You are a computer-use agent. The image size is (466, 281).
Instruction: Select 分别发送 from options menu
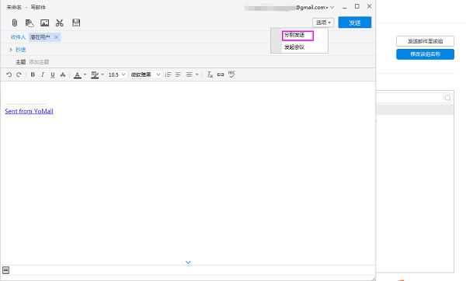[x=297, y=35]
